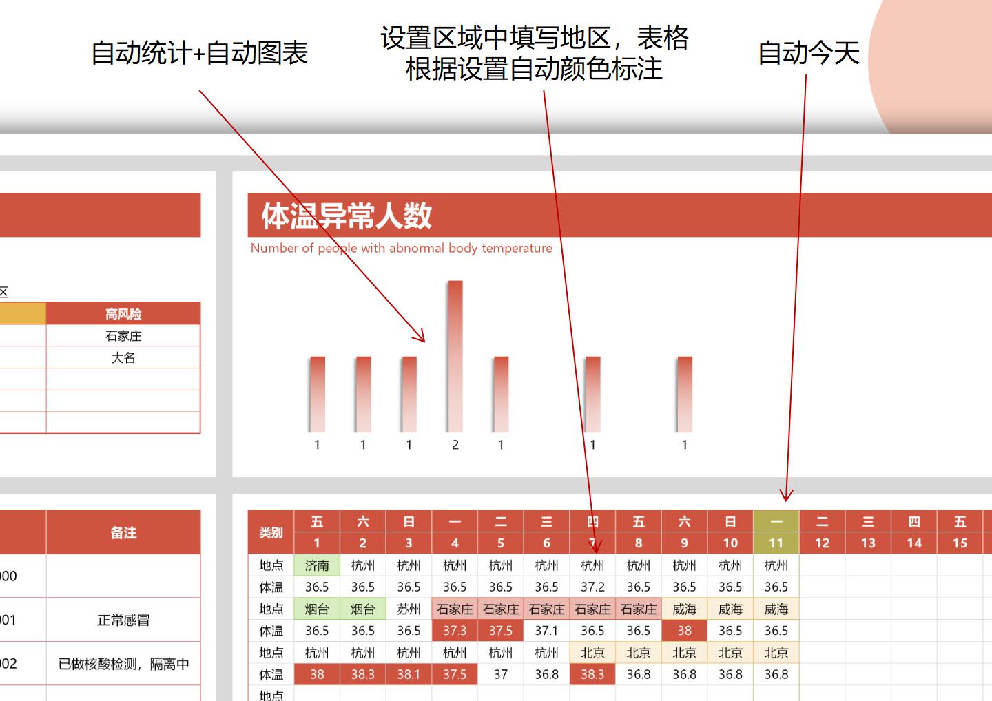Click the 38 cell under day 1
The height and width of the screenshot is (701, 992).
[x=317, y=674]
